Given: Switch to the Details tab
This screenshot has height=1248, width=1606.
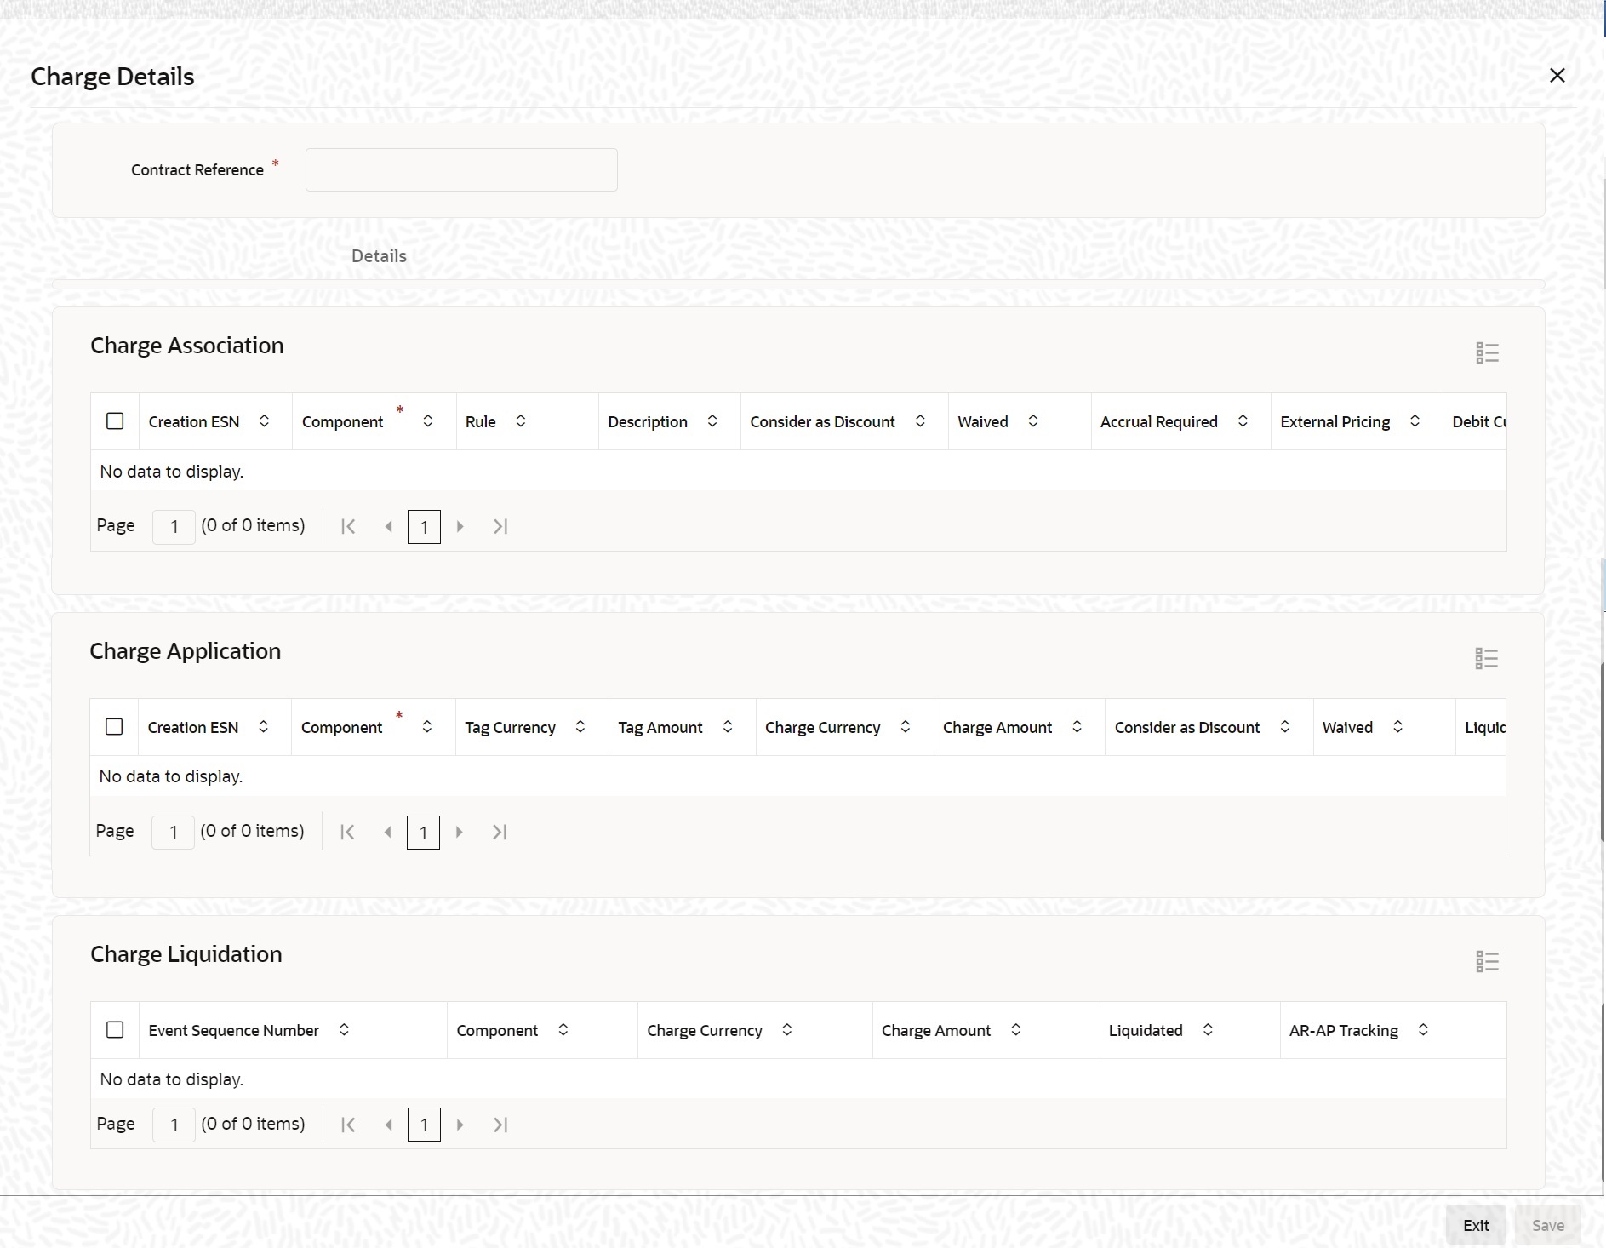Looking at the screenshot, I should coord(379,256).
